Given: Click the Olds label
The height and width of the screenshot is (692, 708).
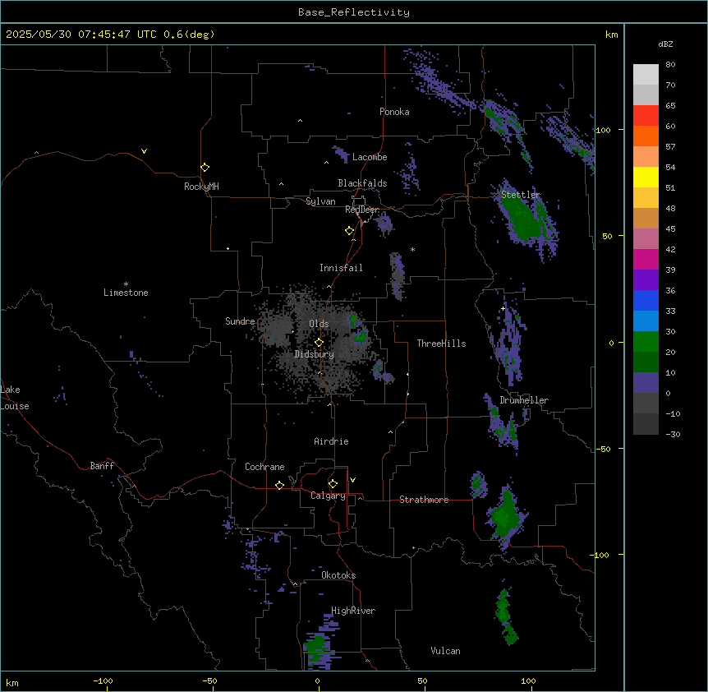Looking at the screenshot, I should click(319, 324).
